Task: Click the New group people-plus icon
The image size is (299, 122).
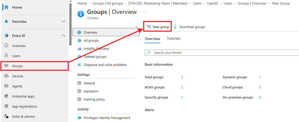Action: (x=149, y=27)
